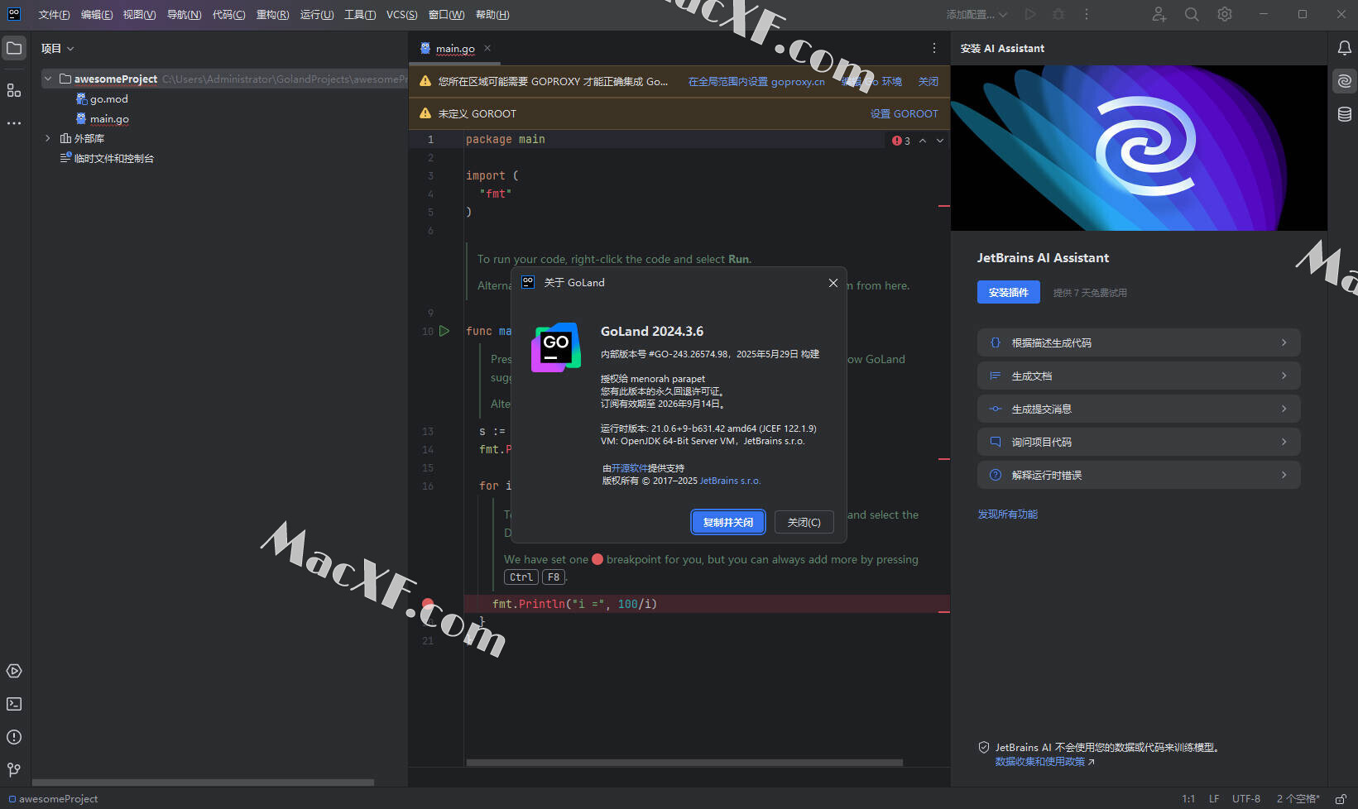Expand the explain runtime errors item
Screen dimensions: 1358x809
tap(1139, 475)
